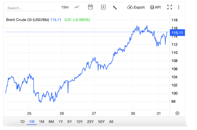Open the wrench tools icon

point(115,7)
